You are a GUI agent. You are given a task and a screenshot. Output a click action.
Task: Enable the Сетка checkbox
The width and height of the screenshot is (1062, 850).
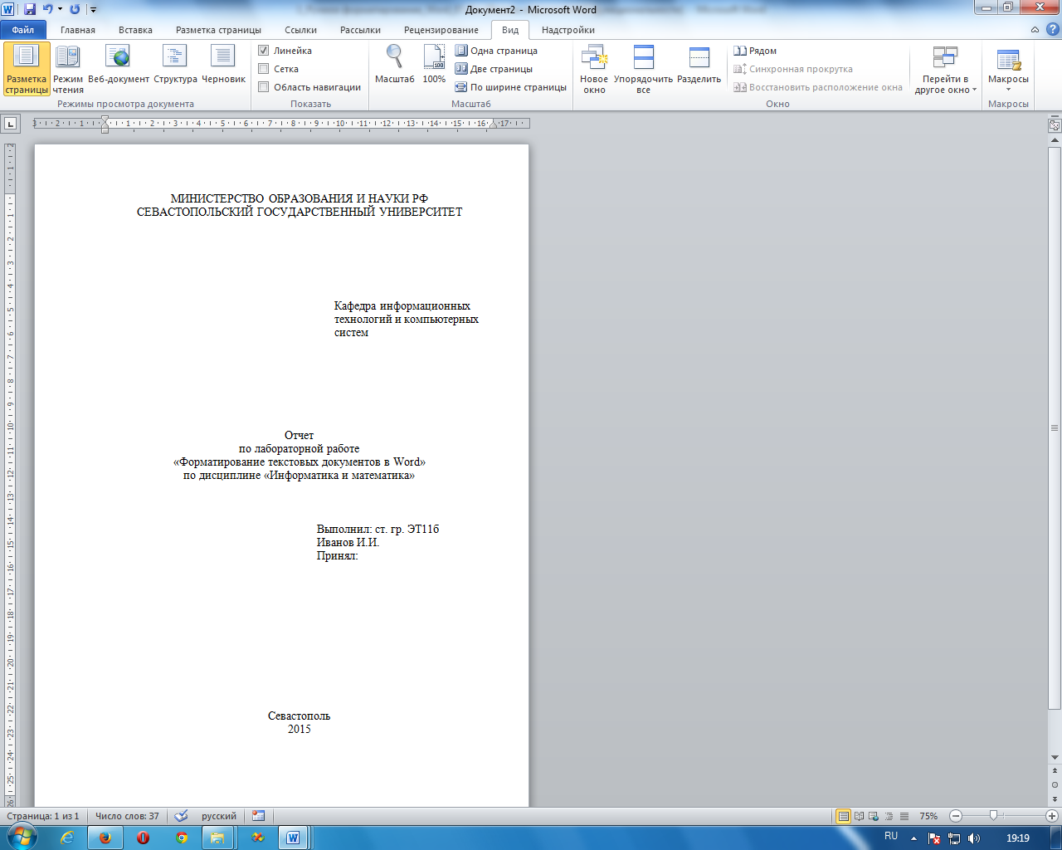tap(263, 69)
